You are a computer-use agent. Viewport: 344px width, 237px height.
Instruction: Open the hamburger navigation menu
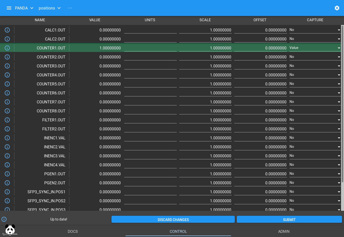9,8
